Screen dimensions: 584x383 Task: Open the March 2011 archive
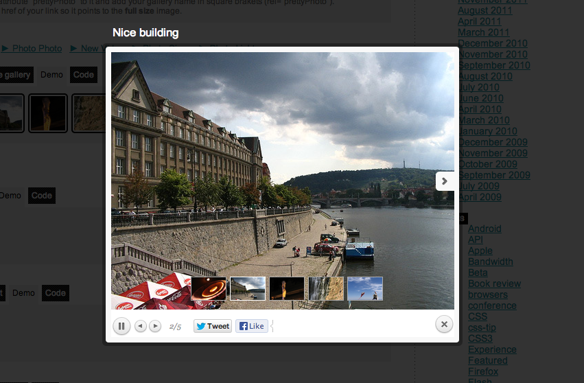pyautogui.click(x=484, y=32)
